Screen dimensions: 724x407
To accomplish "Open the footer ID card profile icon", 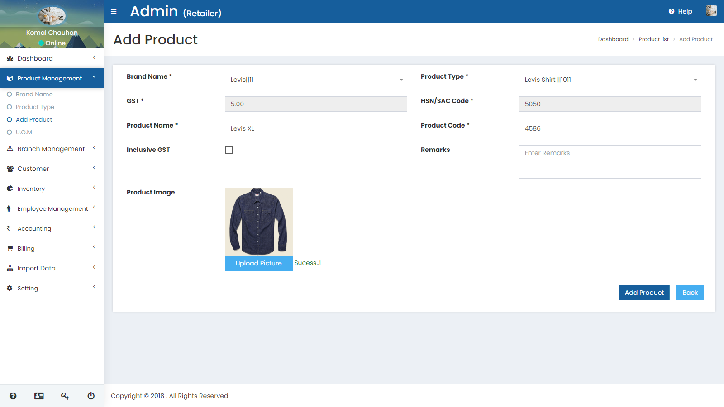I will pos(39,396).
